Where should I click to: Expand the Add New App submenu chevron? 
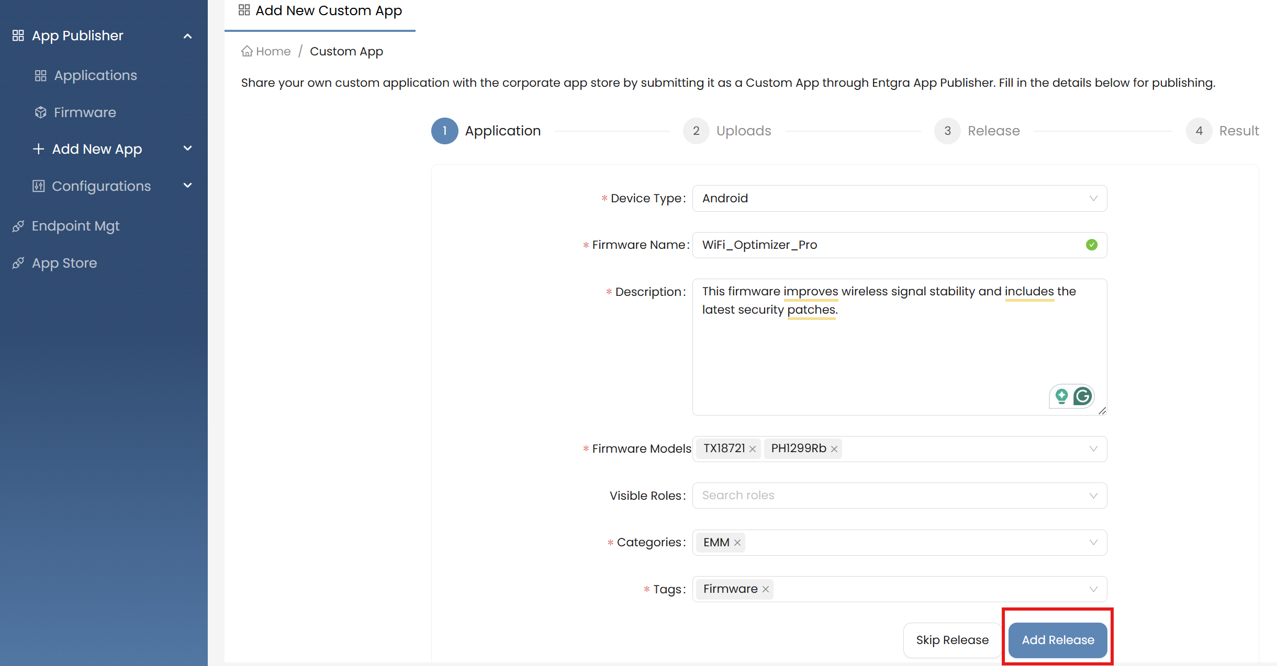[188, 148]
